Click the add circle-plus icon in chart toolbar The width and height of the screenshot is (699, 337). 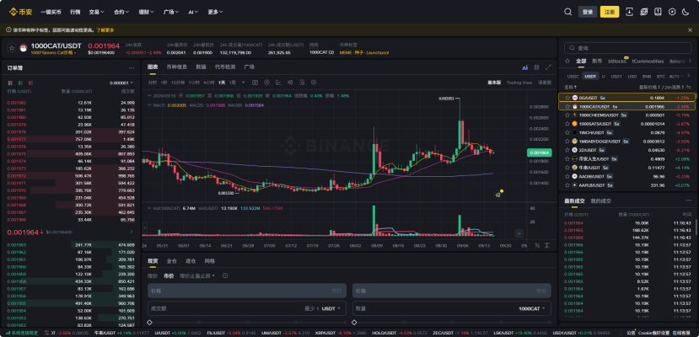point(266,83)
